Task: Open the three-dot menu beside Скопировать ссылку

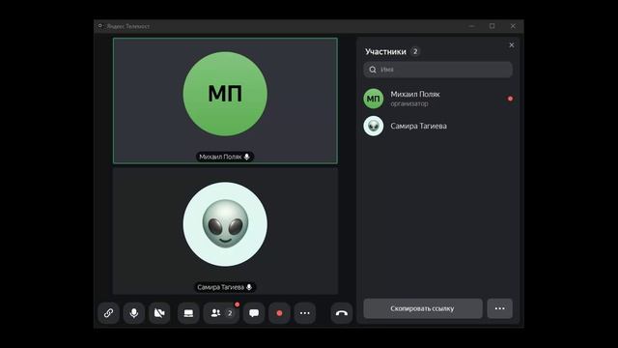Action: pyautogui.click(x=500, y=308)
